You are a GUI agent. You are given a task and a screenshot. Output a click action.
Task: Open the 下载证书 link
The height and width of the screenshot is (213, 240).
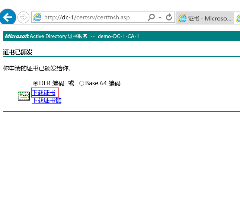(x=44, y=93)
